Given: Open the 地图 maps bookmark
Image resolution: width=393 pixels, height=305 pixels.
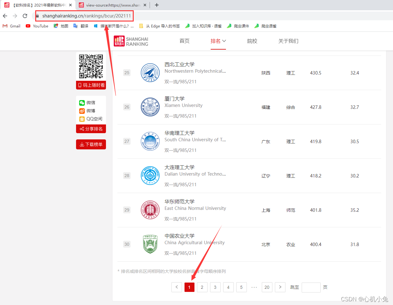Looking at the screenshot, I should 61,26.
